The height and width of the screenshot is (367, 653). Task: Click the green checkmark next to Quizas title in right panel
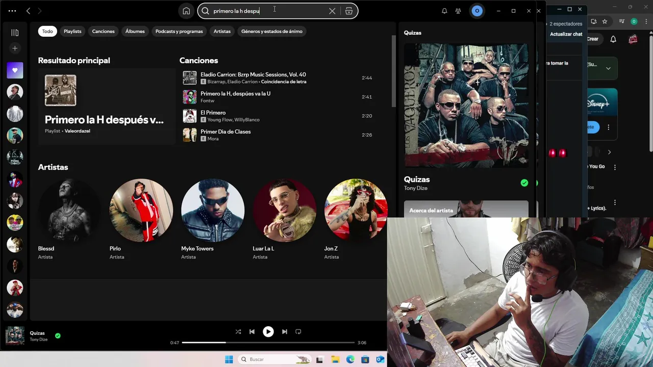tap(524, 183)
